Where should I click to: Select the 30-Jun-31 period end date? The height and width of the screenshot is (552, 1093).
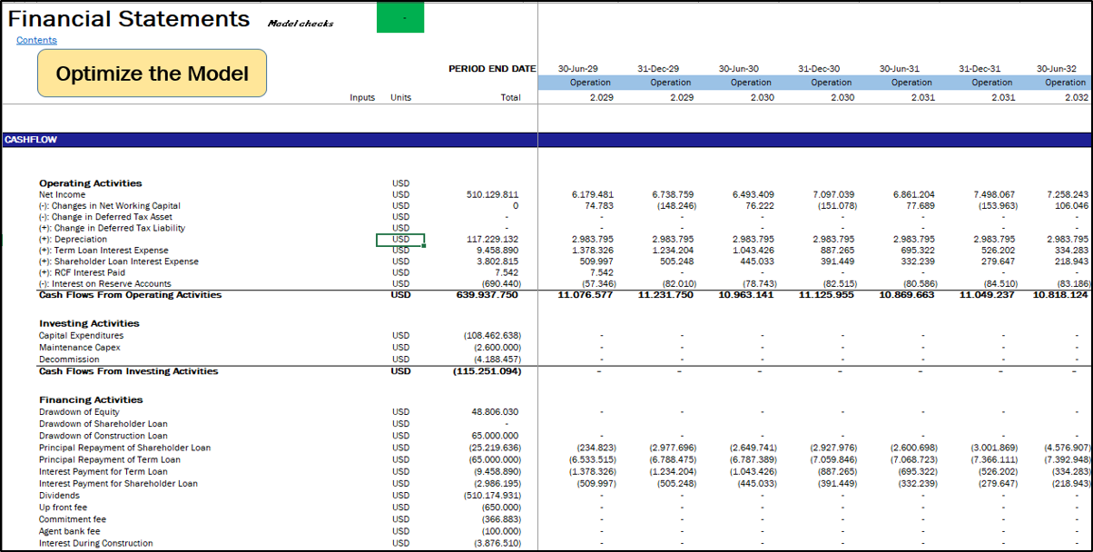[x=899, y=69]
